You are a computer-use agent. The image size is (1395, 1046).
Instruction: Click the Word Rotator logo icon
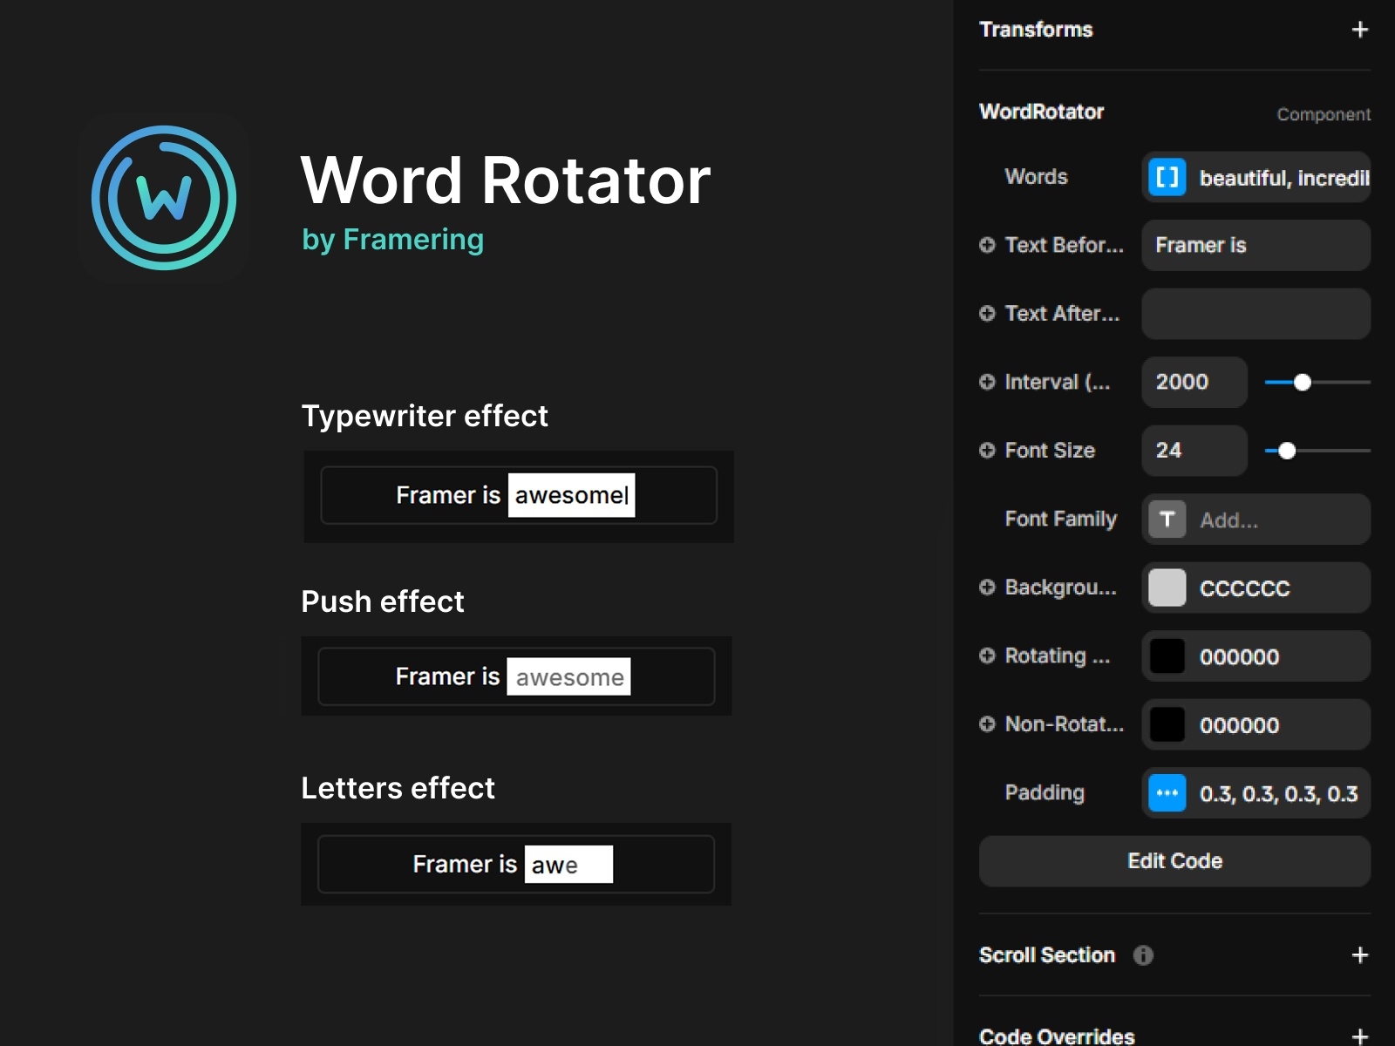tap(164, 198)
